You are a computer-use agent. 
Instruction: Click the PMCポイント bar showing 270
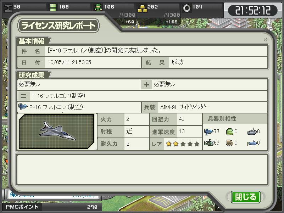tap(52, 207)
